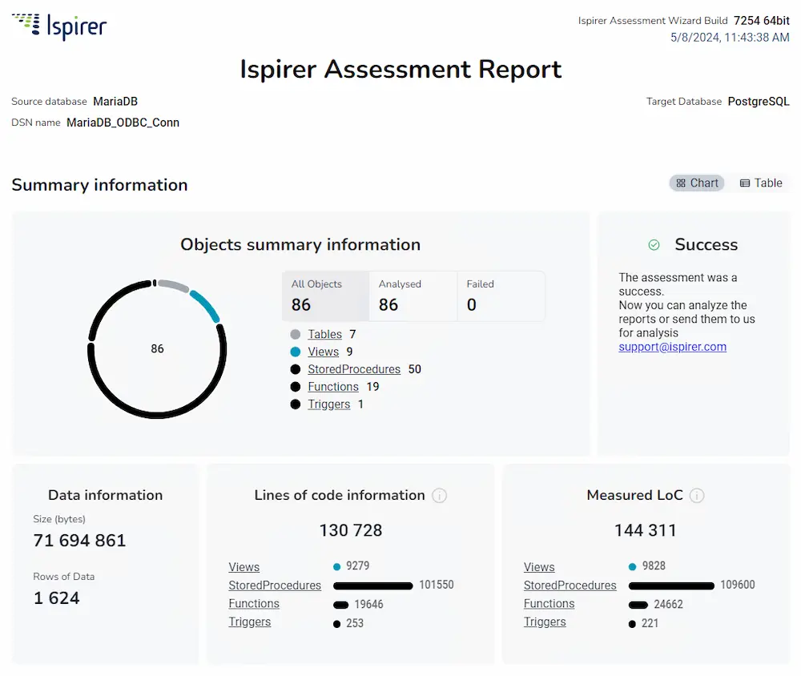Open Functions link in objects legend
The image size is (801, 676).
click(x=332, y=387)
